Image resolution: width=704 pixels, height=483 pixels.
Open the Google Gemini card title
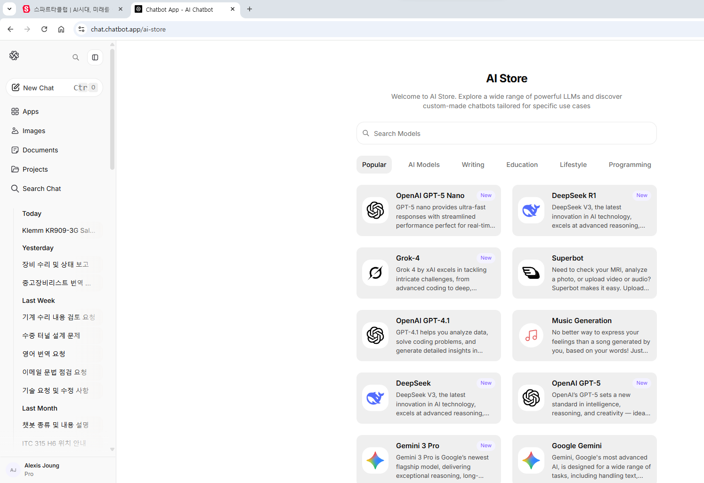(x=577, y=446)
